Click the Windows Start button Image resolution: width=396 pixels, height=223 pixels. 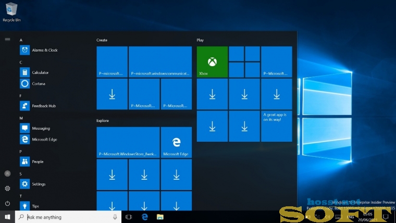click(8, 217)
